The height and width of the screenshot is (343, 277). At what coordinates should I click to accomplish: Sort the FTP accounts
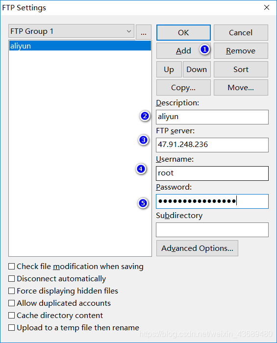coord(241,70)
